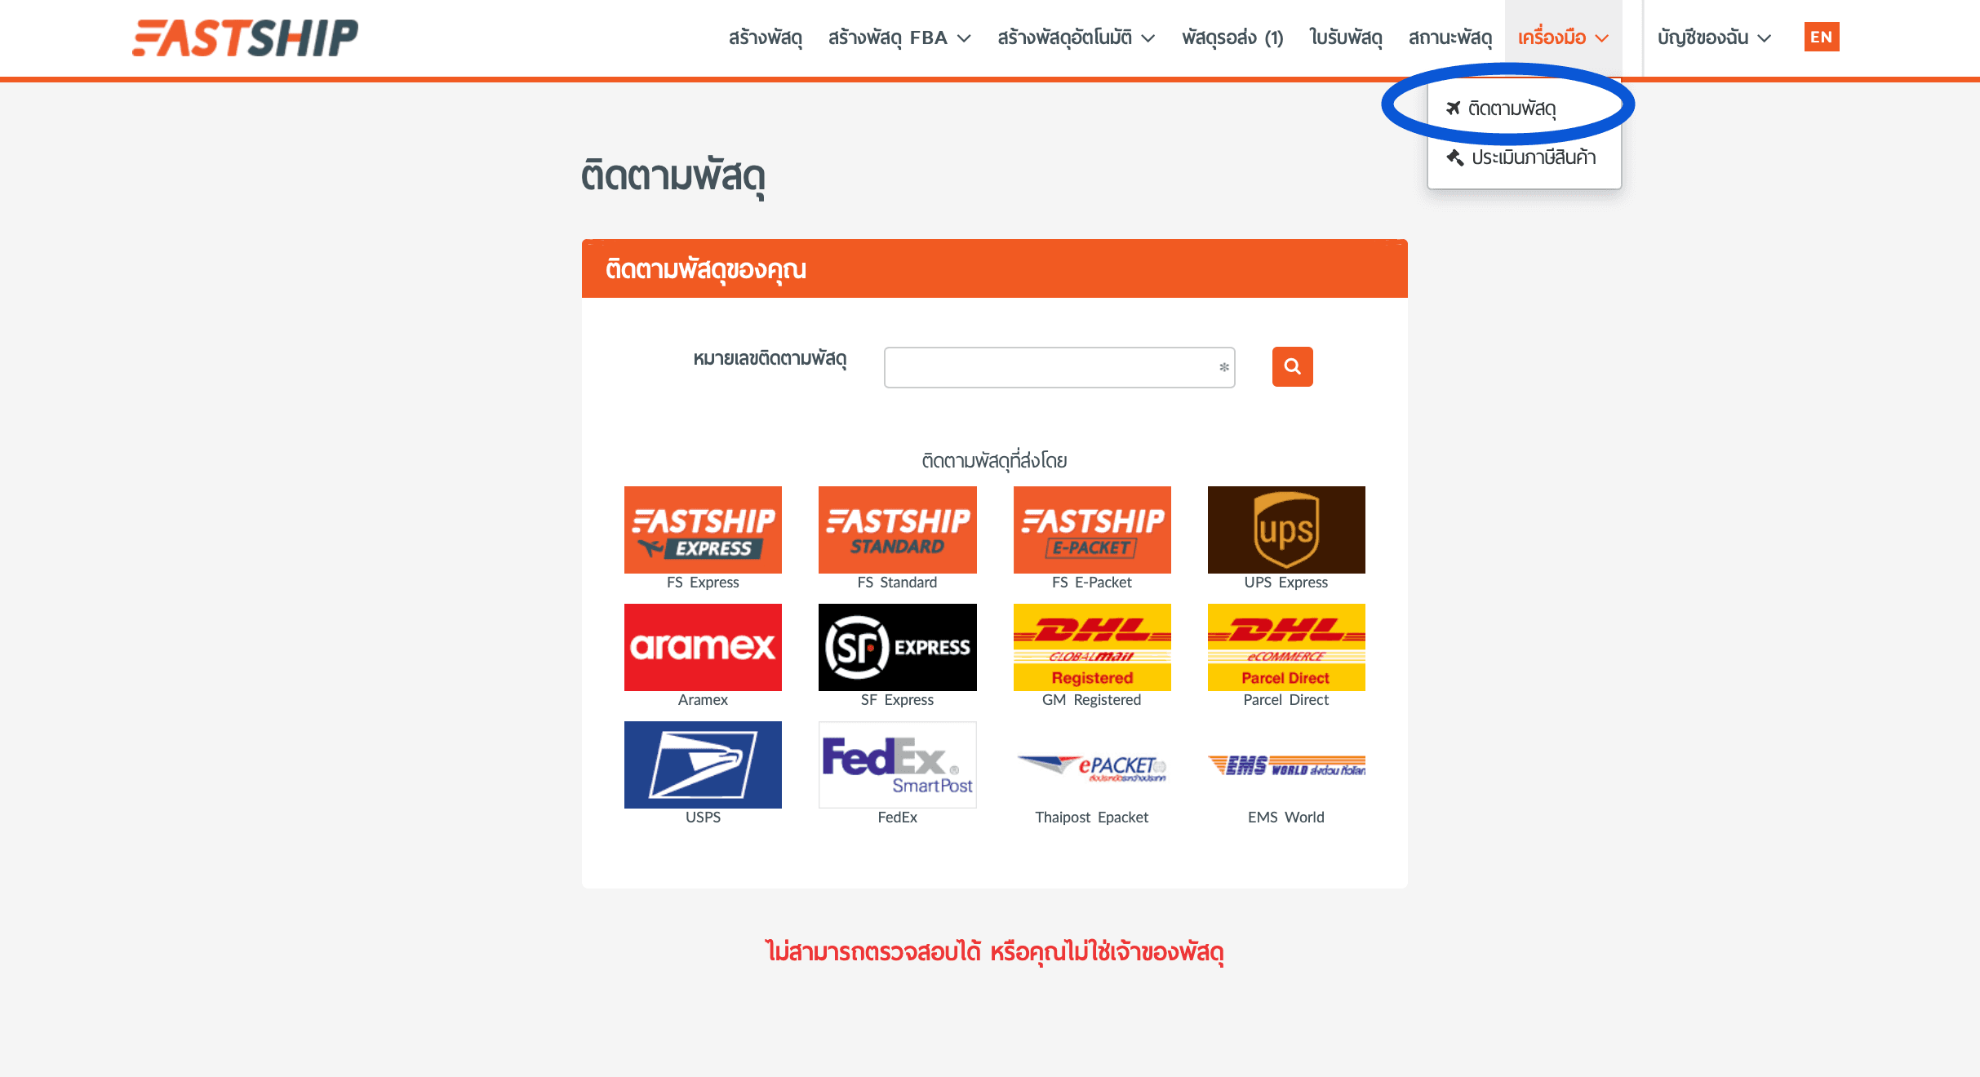Screen dimensions: 1980x1077
Task: Pick the SF Express logo
Action: pyautogui.click(x=897, y=647)
